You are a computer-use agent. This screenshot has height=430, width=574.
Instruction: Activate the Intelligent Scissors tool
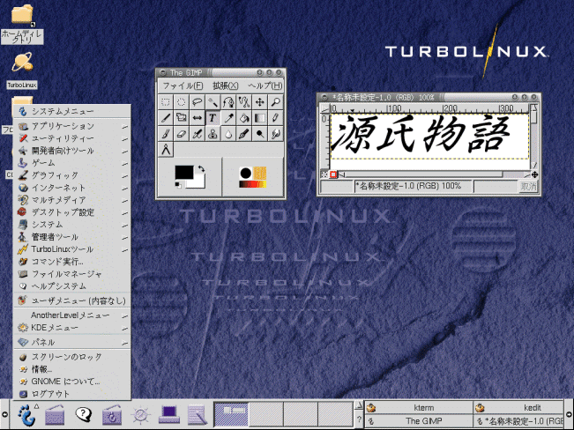click(244, 101)
